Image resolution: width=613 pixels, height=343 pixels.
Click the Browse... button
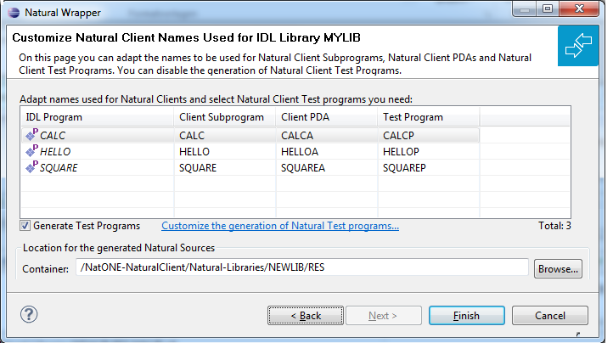pyautogui.click(x=558, y=268)
